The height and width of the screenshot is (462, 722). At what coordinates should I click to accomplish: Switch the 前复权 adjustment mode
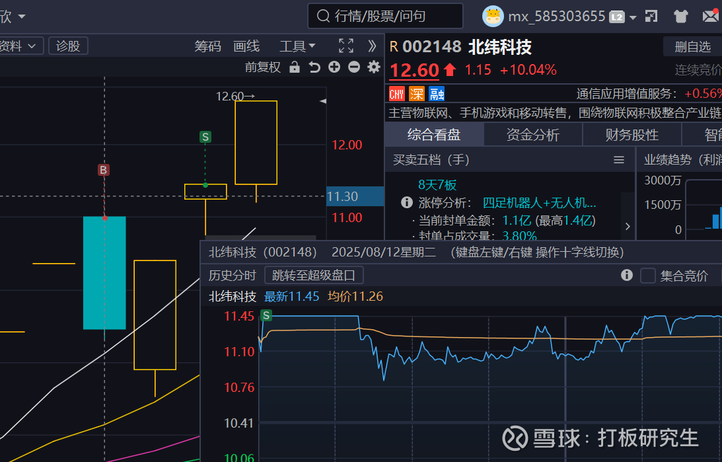coord(262,67)
